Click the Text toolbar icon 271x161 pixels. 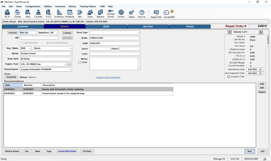80,14
